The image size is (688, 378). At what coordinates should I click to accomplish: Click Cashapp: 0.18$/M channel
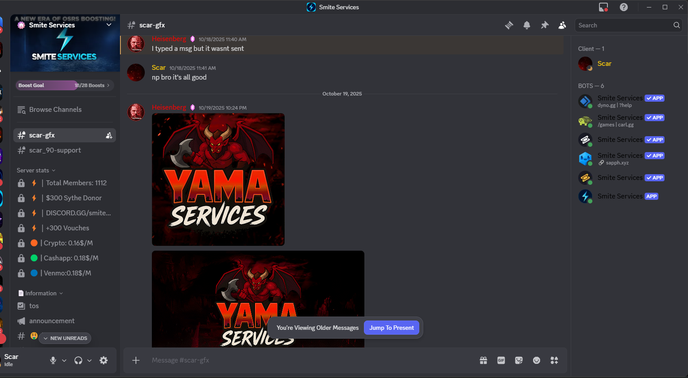(65, 258)
